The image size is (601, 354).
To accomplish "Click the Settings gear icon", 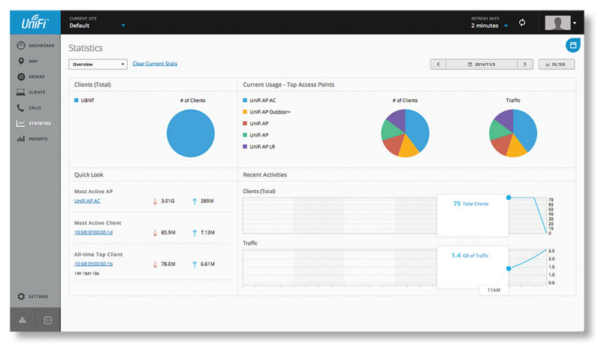I will (21, 296).
